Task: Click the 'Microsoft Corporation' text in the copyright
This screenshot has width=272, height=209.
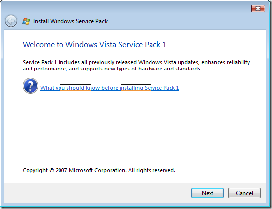Action: [97, 170]
